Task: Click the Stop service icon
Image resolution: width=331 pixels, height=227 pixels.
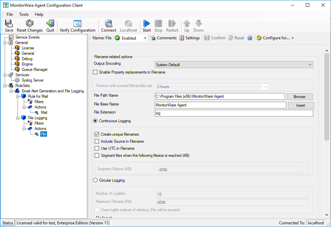Action: (158, 23)
